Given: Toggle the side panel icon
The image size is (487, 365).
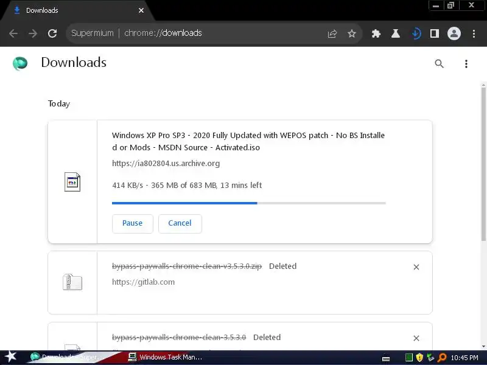Looking at the screenshot, I should 435,33.
